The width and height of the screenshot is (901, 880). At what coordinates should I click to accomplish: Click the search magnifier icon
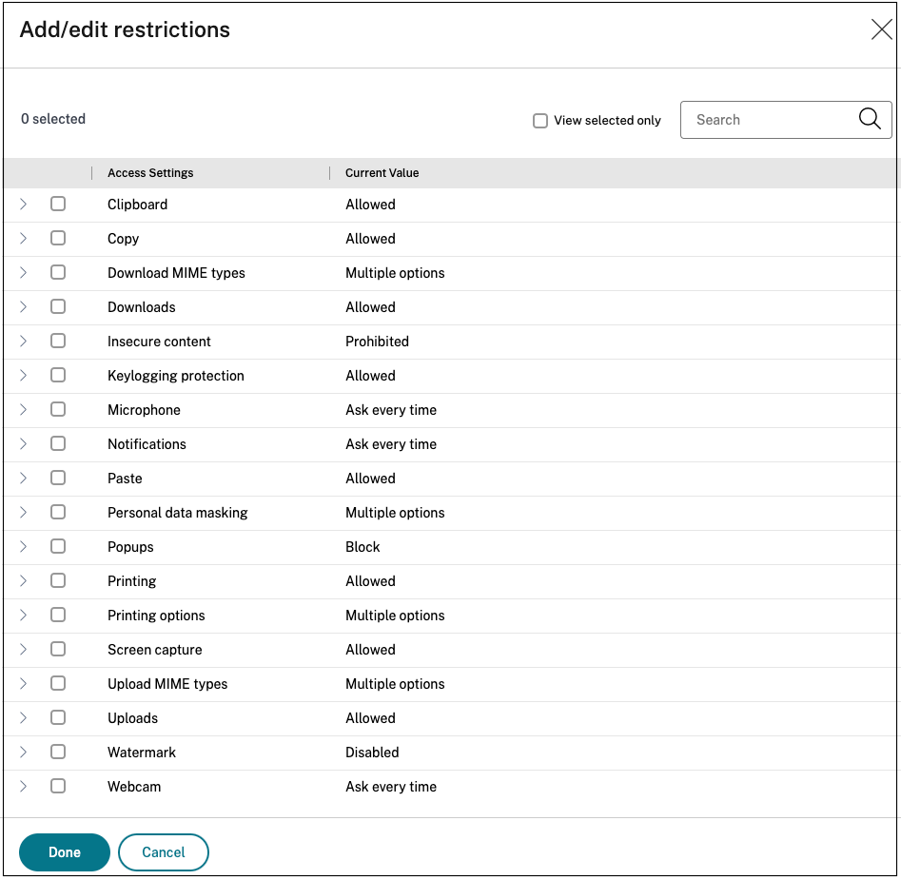(870, 119)
